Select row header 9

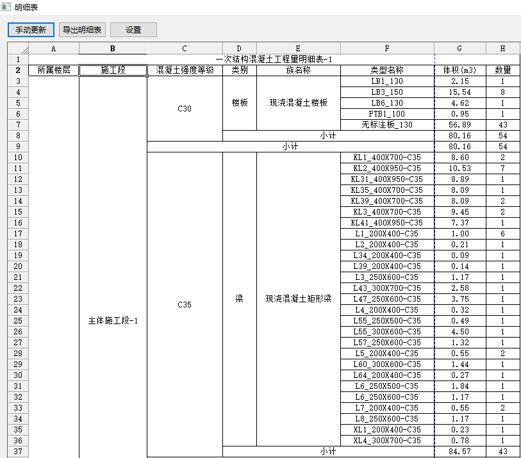tap(18, 147)
